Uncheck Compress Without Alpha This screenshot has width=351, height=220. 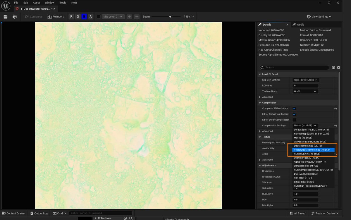294,108
